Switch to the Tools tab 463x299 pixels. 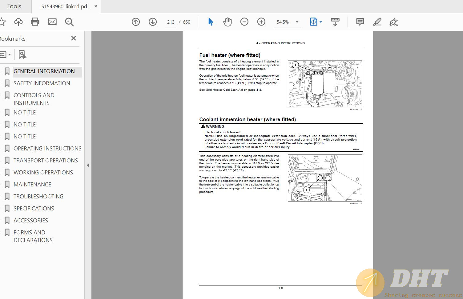click(14, 6)
